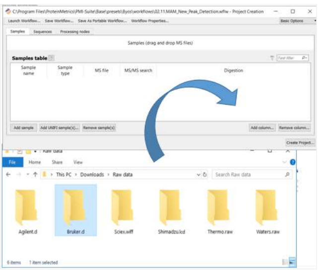
Task: Click the filter funnel icon beside the Text filter box
Action: pos(272,58)
